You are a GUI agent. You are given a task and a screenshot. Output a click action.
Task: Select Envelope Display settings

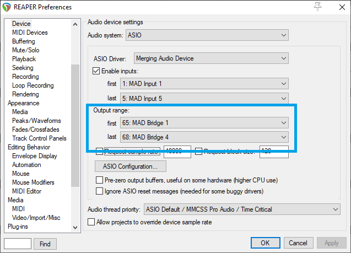(35, 156)
